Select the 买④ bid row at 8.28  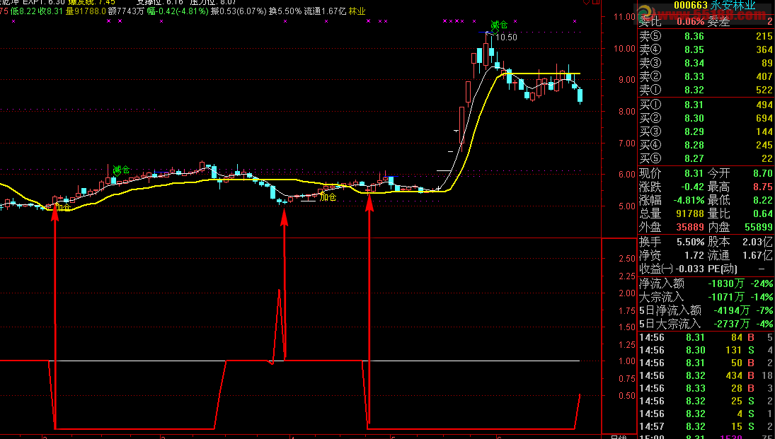(706, 145)
